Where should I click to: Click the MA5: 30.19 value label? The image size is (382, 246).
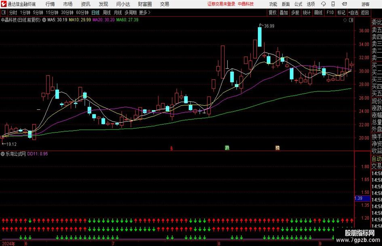pos(57,20)
